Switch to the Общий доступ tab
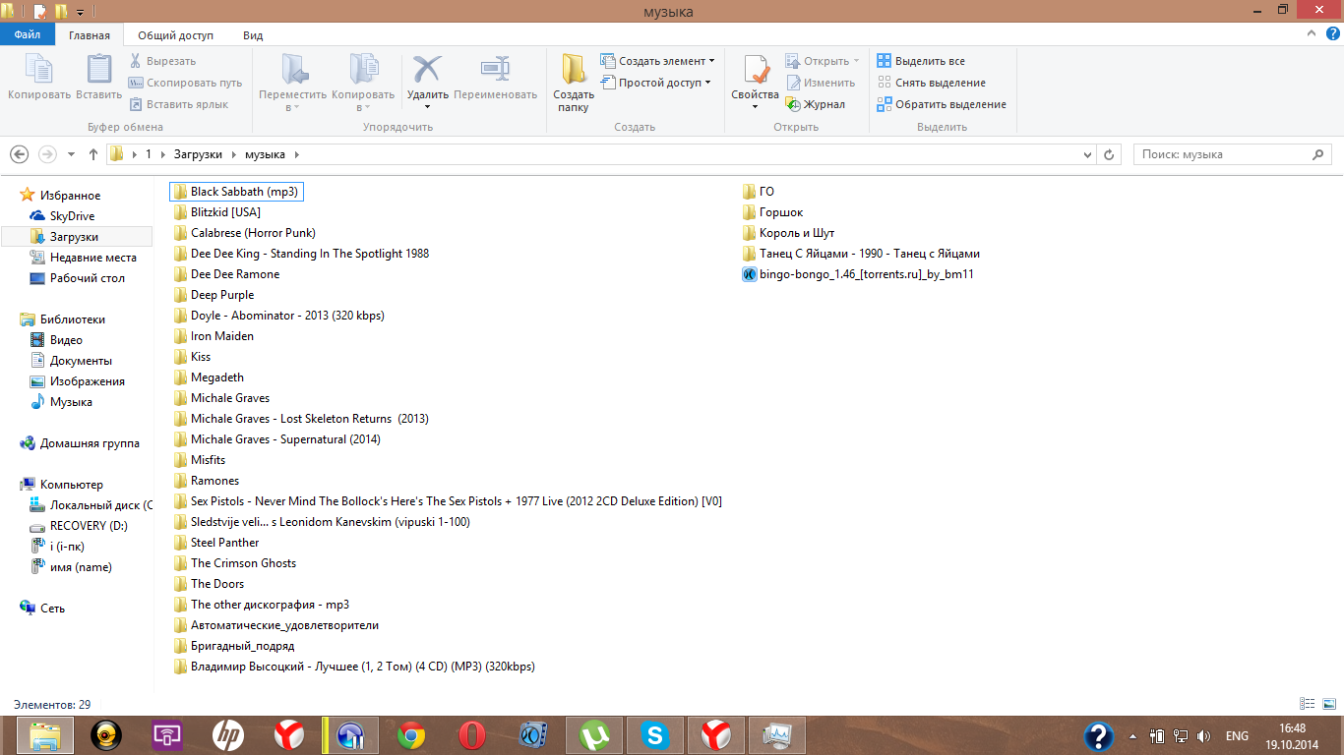1344x755 pixels. [175, 35]
